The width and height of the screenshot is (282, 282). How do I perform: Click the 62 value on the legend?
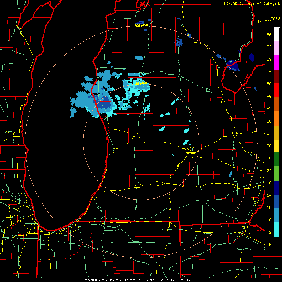coord(269,47)
